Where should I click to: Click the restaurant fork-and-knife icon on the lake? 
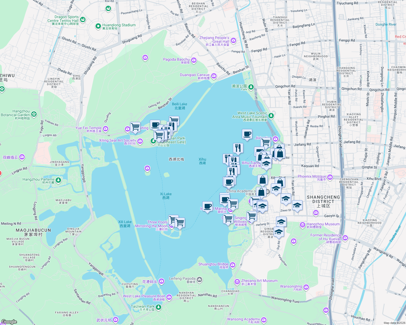pos(239,148)
